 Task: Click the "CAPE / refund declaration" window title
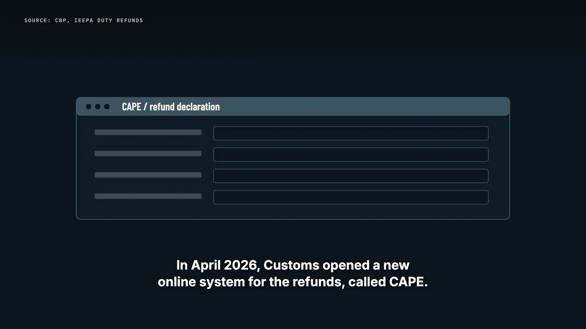[x=171, y=106]
